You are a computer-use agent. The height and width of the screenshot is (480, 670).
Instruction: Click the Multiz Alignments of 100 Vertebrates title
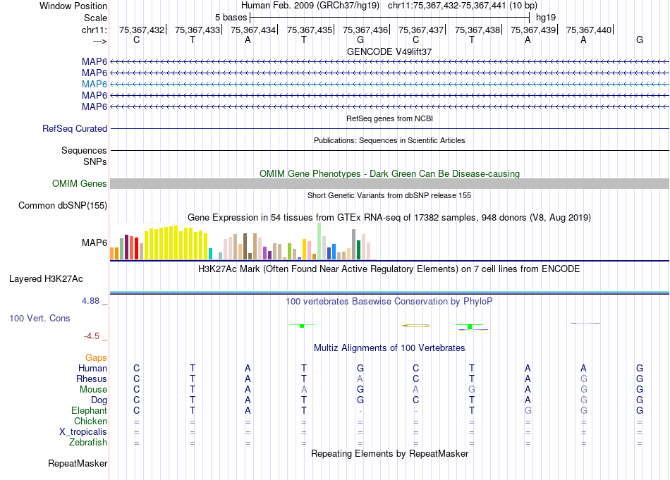click(x=389, y=348)
